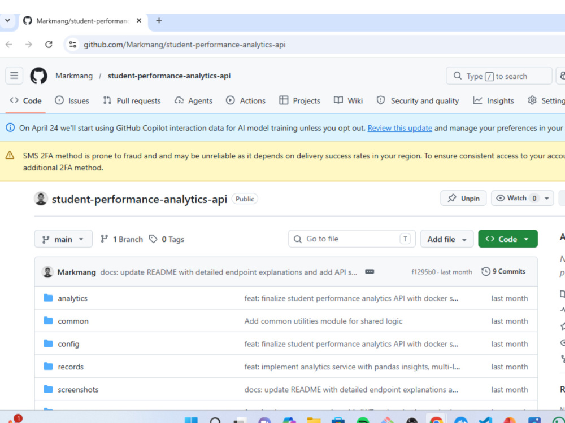The height and width of the screenshot is (423, 565).
Task: Click Markmang avatar in latest commit row
Action: (47, 272)
